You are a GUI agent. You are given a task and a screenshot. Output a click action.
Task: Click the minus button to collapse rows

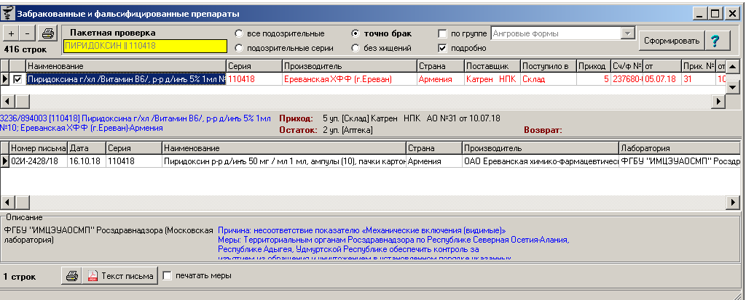coord(27,34)
